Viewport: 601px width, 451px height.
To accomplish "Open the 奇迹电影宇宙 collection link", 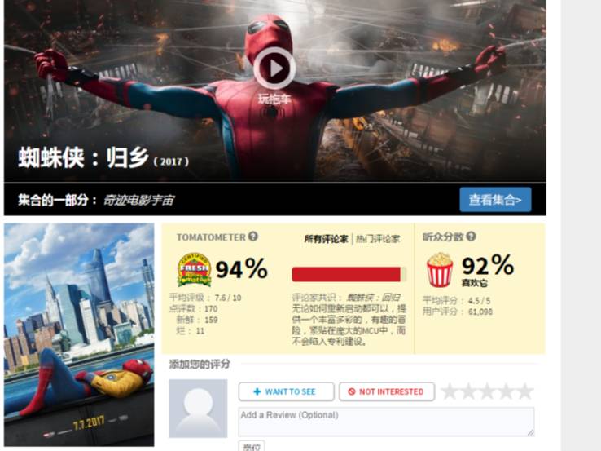I will [x=138, y=200].
